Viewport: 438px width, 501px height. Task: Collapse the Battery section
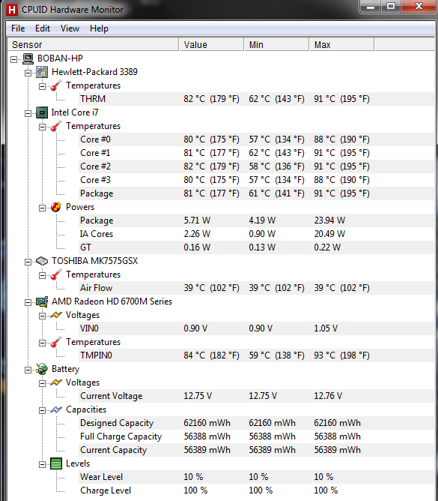point(28,370)
